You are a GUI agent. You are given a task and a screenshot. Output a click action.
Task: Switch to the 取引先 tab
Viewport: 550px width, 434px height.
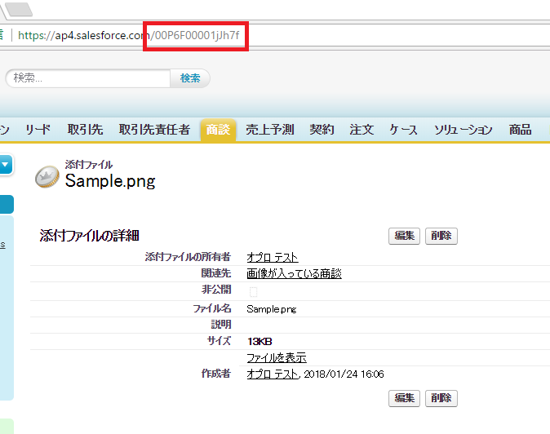click(x=85, y=130)
